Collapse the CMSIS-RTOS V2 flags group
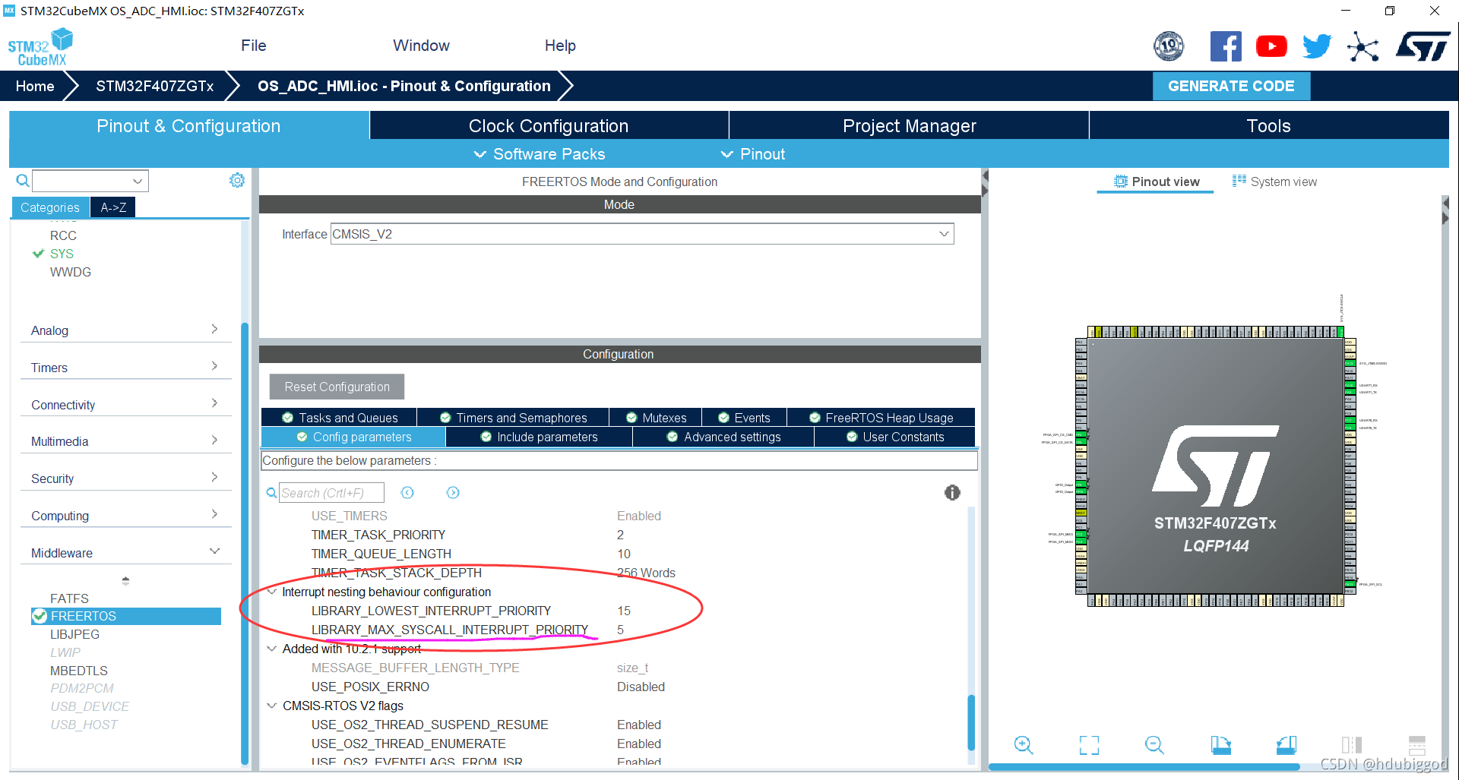This screenshot has width=1459, height=780. pos(271,706)
